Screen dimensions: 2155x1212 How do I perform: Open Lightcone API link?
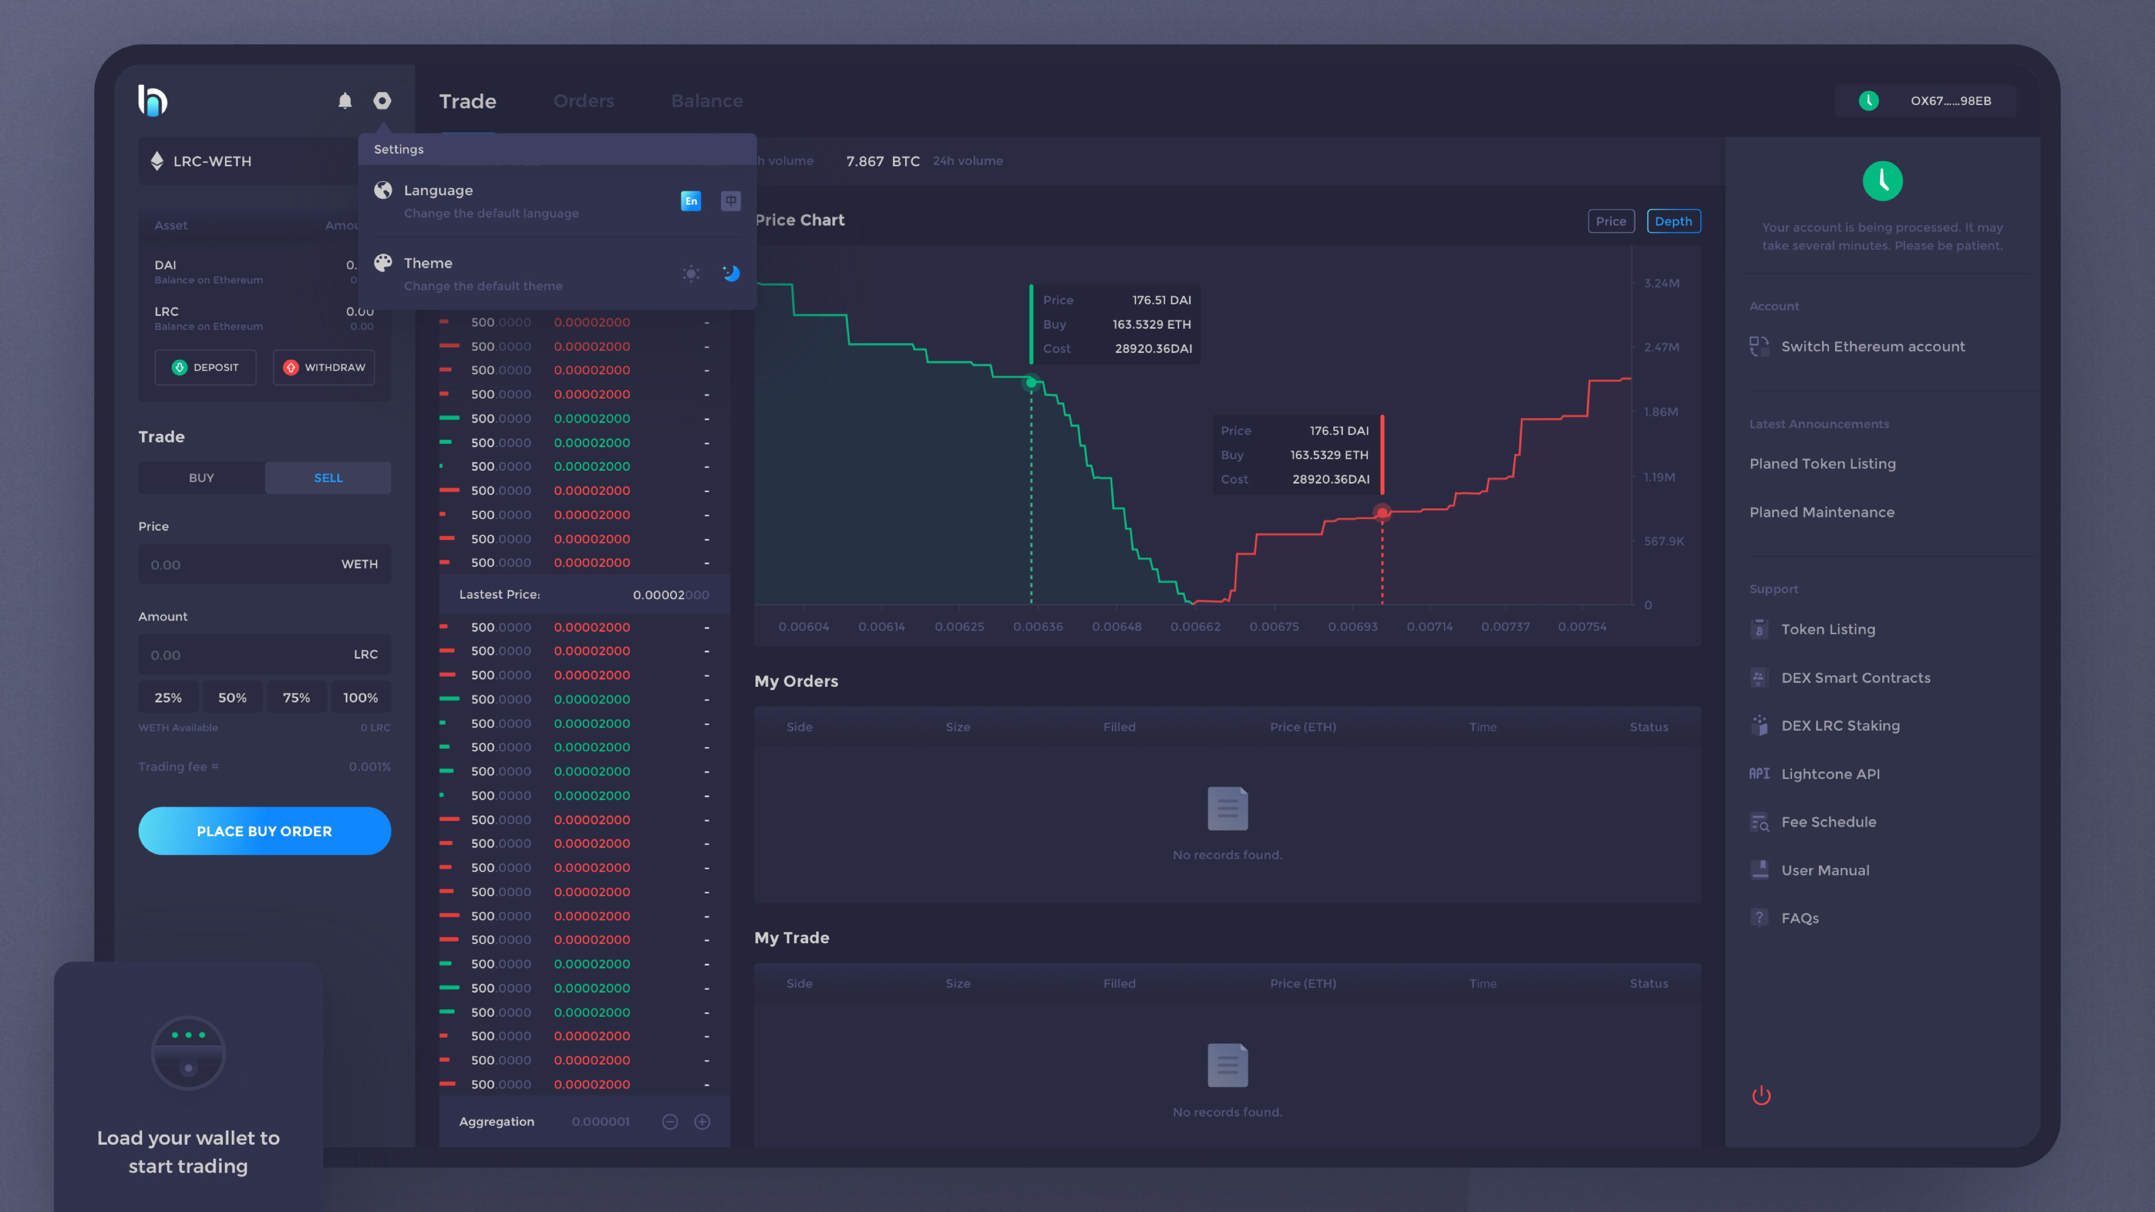click(1831, 774)
